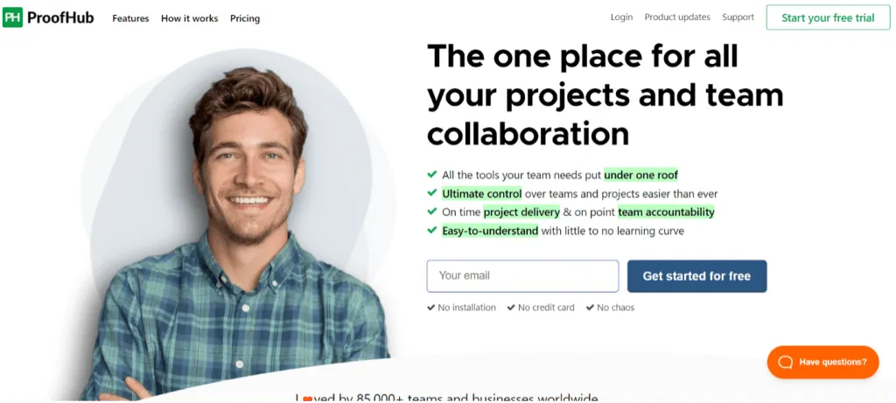Open the Login link

click(622, 17)
